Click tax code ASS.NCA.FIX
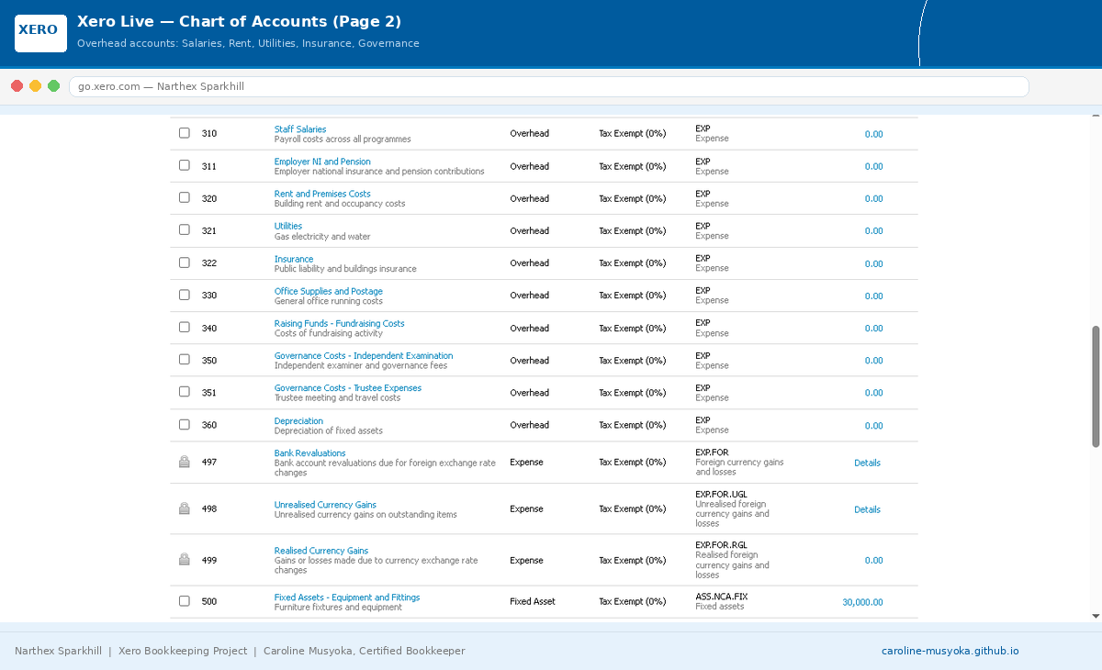The width and height of the screenshot is (1102, 670). (721, 597)
